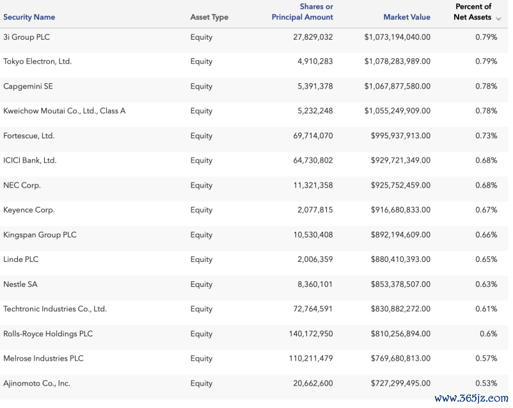Click 0.63% net assets for Nestle
The image size is (513, 408).
tap(486, 284)
